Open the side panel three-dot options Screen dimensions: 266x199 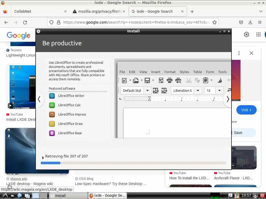coord(239,53)
